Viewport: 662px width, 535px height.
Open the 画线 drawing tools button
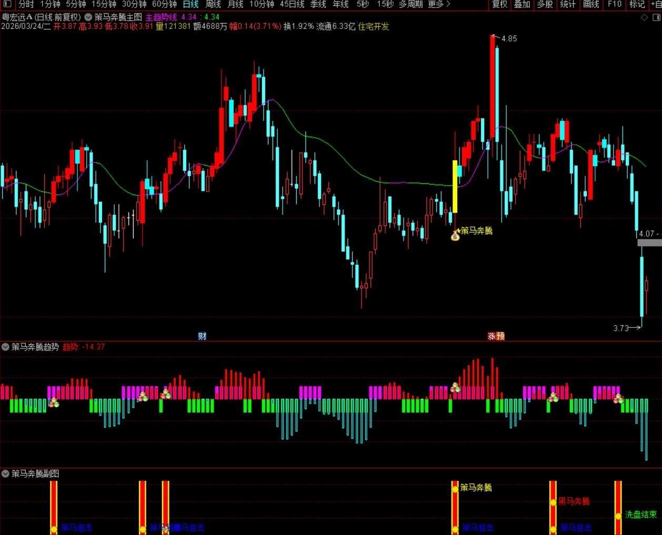591,4
